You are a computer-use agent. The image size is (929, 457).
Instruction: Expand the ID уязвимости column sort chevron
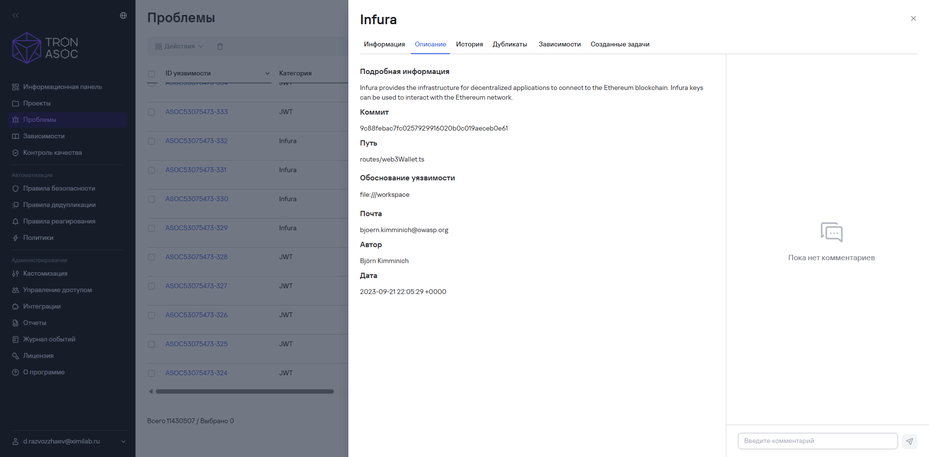(268, 74)
